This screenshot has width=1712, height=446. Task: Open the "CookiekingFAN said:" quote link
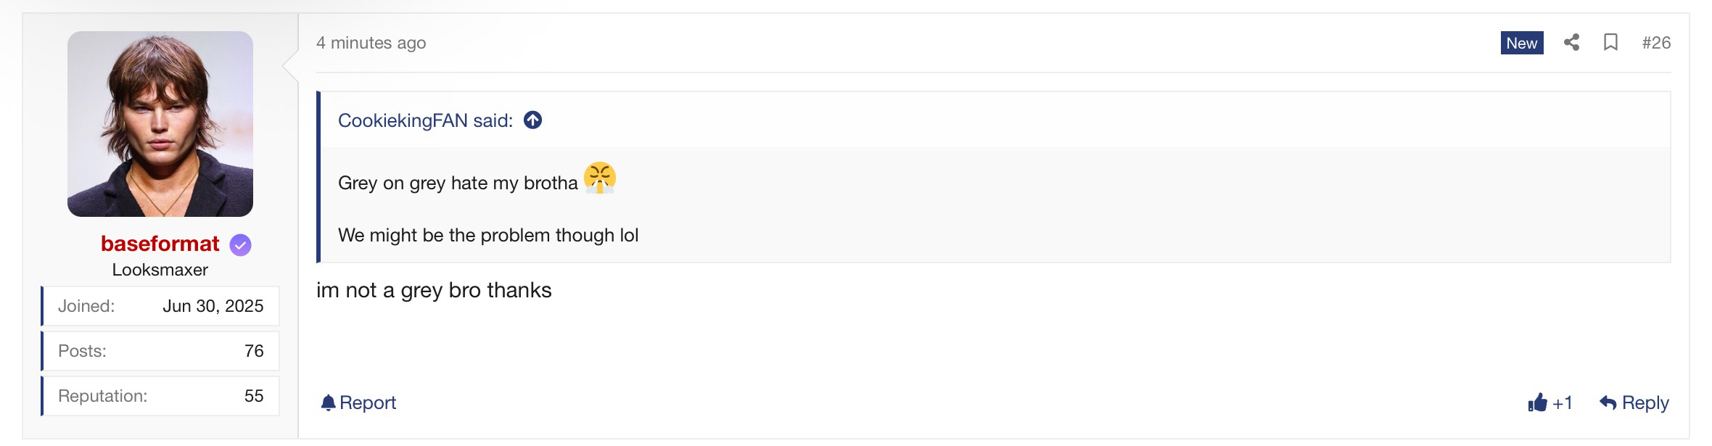coord(425,120)
